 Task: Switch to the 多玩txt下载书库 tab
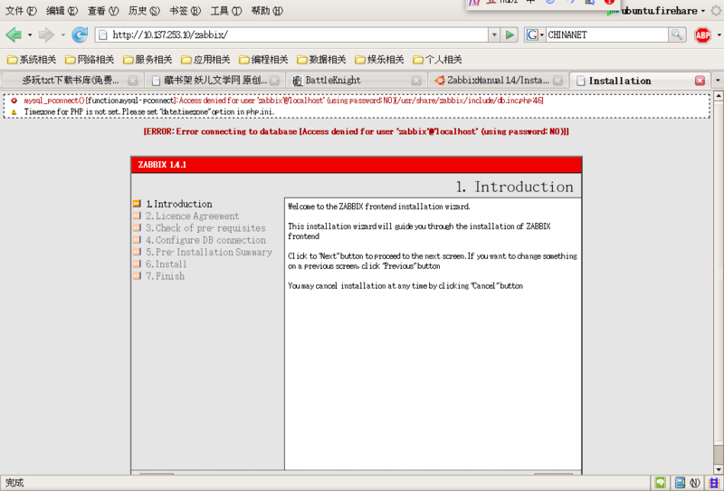pos(72,81)
